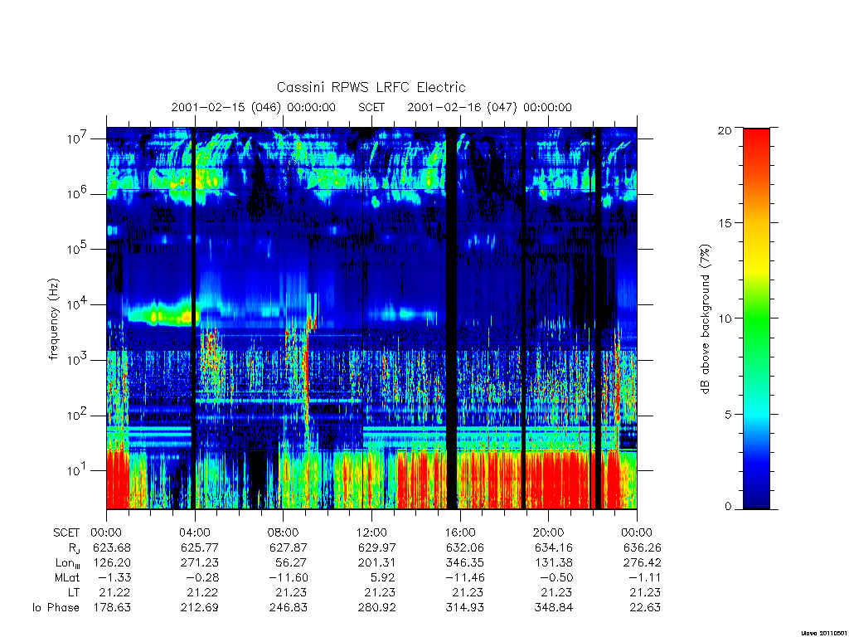
Task: Click the 'LT' row label
Action: coord(74,592)
